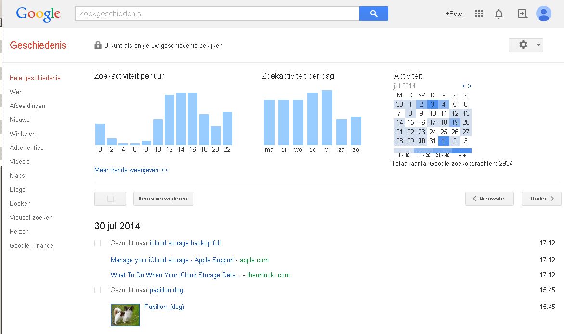The image size is (564, 334).
Task: Click the 41+ activity legend swatch
Action: tap(461, 151)
